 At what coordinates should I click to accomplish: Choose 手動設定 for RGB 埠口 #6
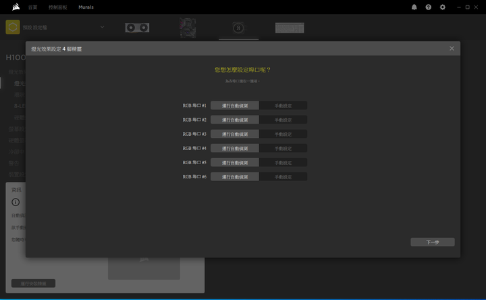(283, 177)
